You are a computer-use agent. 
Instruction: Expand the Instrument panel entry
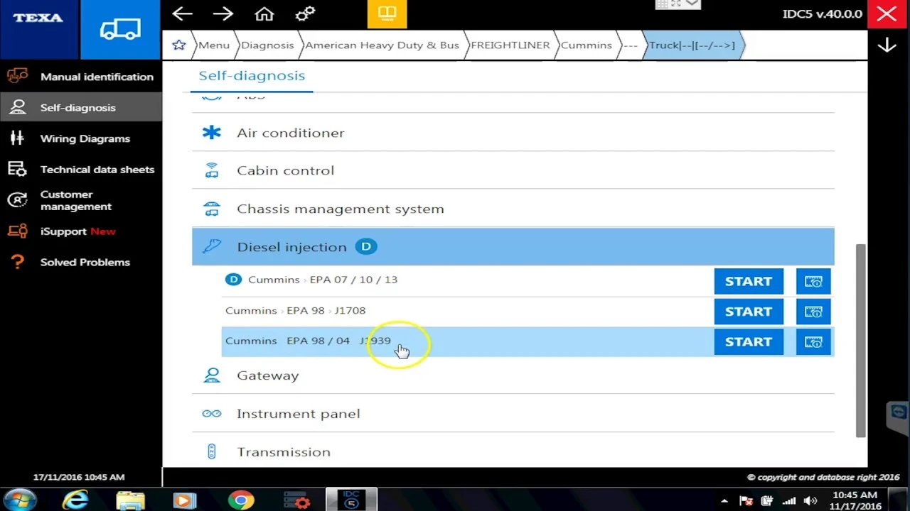point(513,414)
